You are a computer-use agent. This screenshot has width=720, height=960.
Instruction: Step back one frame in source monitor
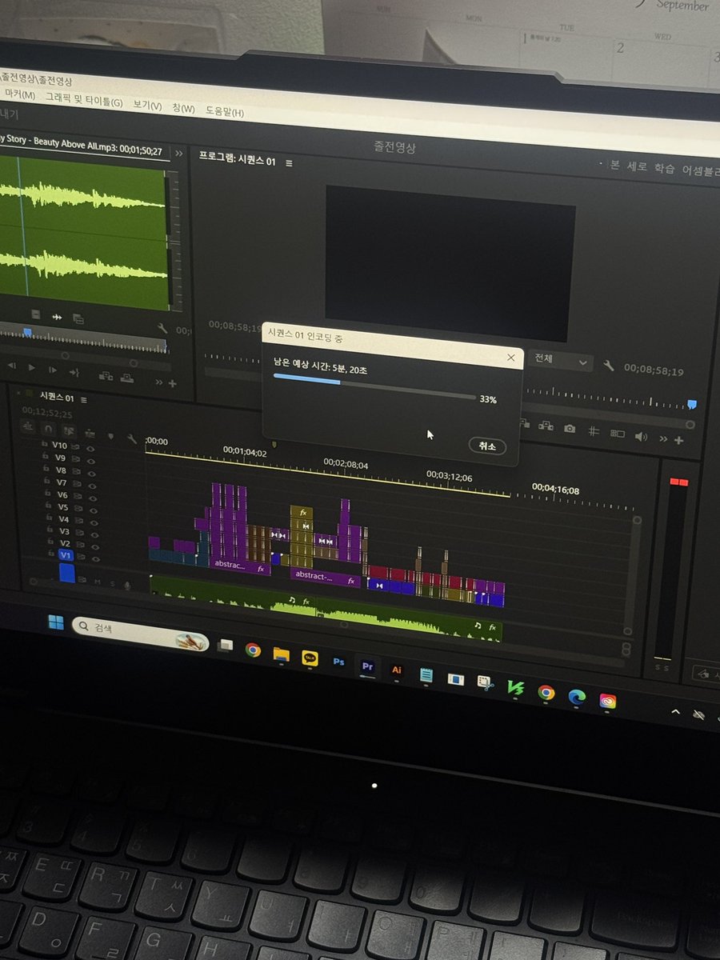(11, 366)
